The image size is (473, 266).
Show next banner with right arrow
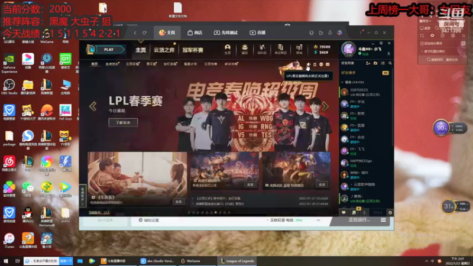click(x=325, y=106)
